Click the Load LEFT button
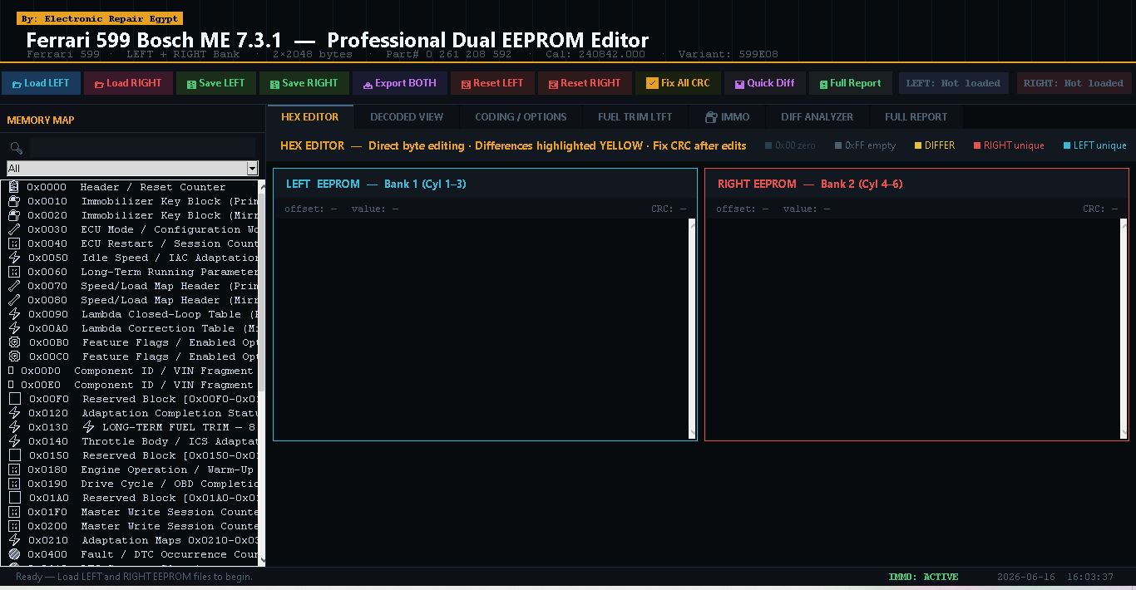The image size is (1136, 590). pyautogui.click(x=41, y=83)
